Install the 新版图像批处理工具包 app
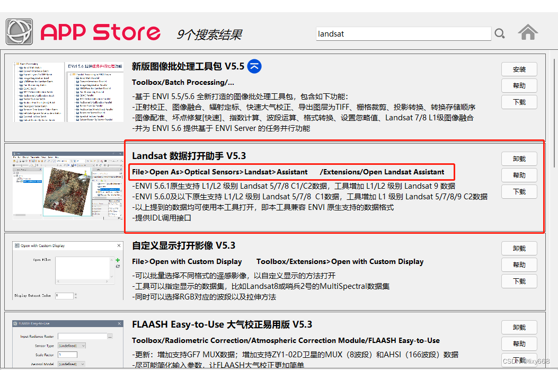The width and height of the screenshot is (558, 370). click(x=519, y=69)
